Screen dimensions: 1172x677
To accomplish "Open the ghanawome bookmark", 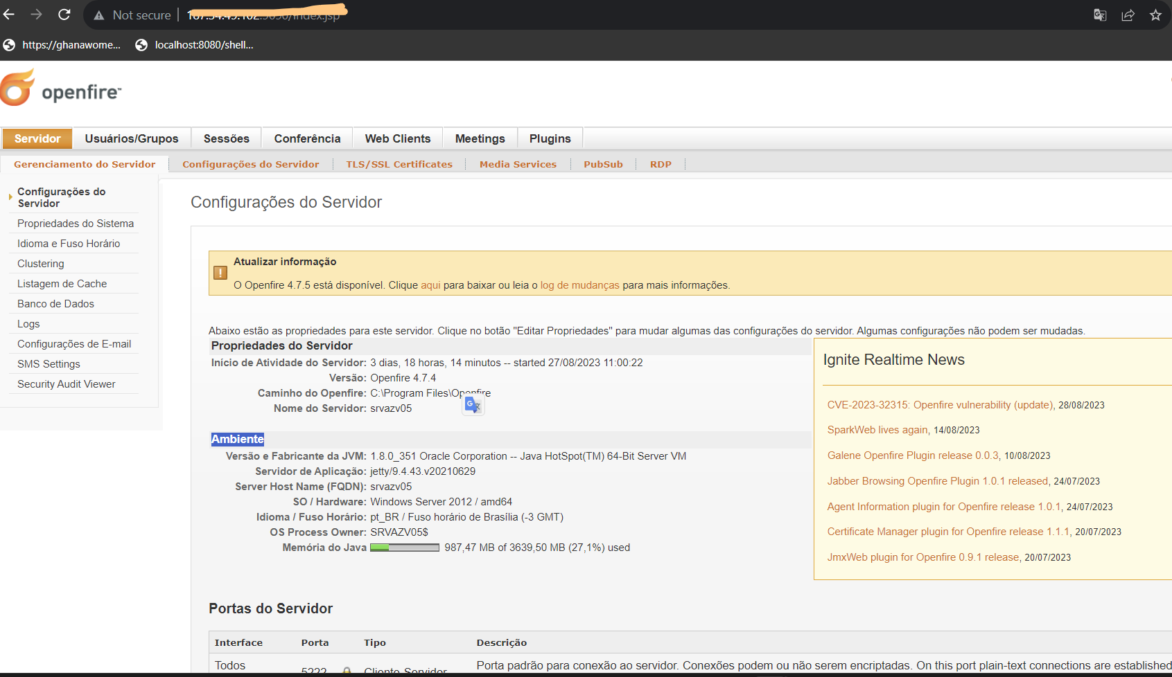I will pyautogui.click(x=62, y=45).
